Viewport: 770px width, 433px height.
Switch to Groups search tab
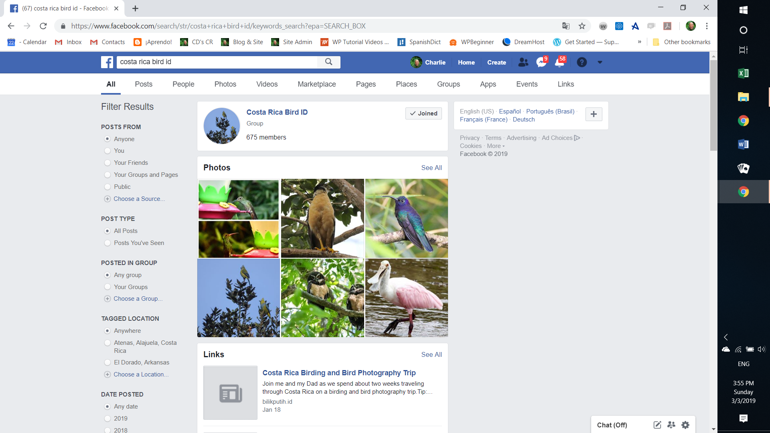coord(448,84)
